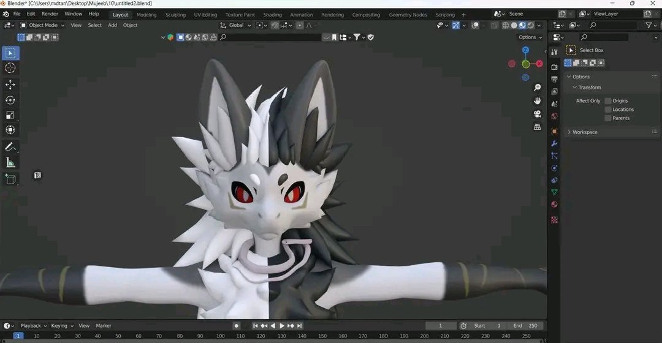Open Object Mode dropdown
This screenshot has width=662, height=343.
coord(43,25)
